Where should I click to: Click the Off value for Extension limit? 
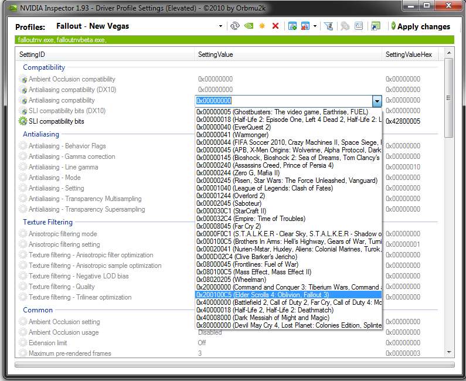click(202, 343)
